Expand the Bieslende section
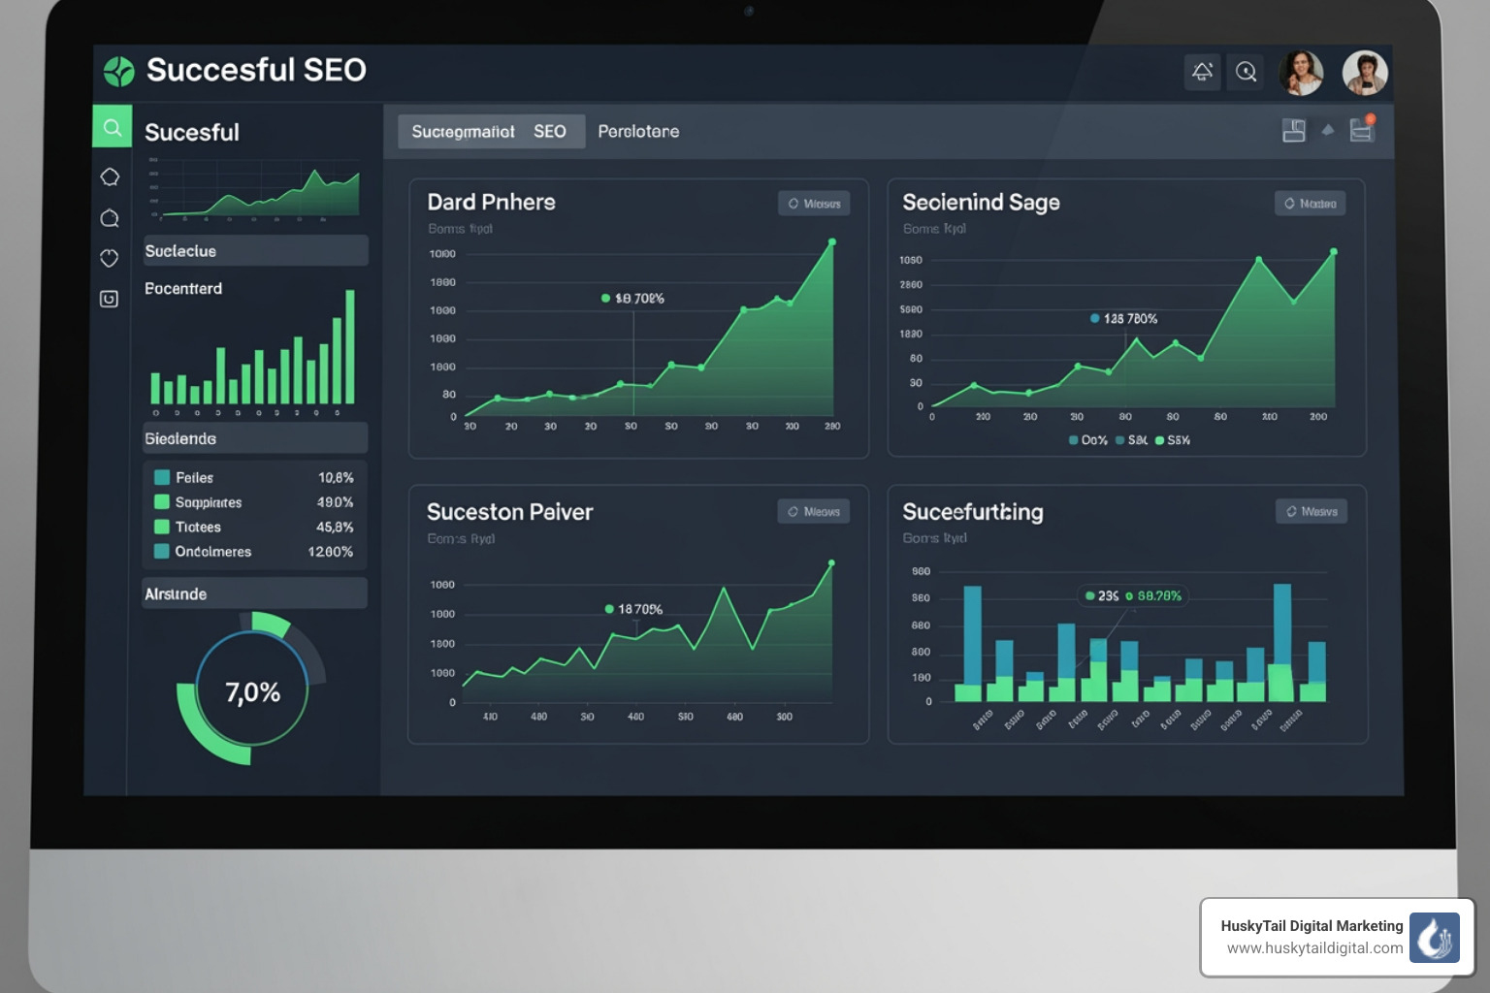 pos(254,437)
